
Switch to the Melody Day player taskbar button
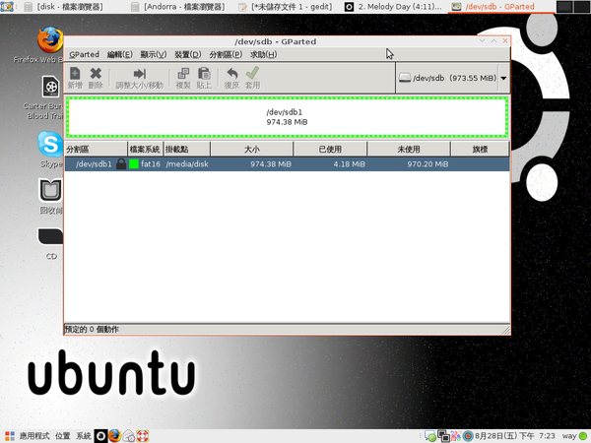pos(393,7)
